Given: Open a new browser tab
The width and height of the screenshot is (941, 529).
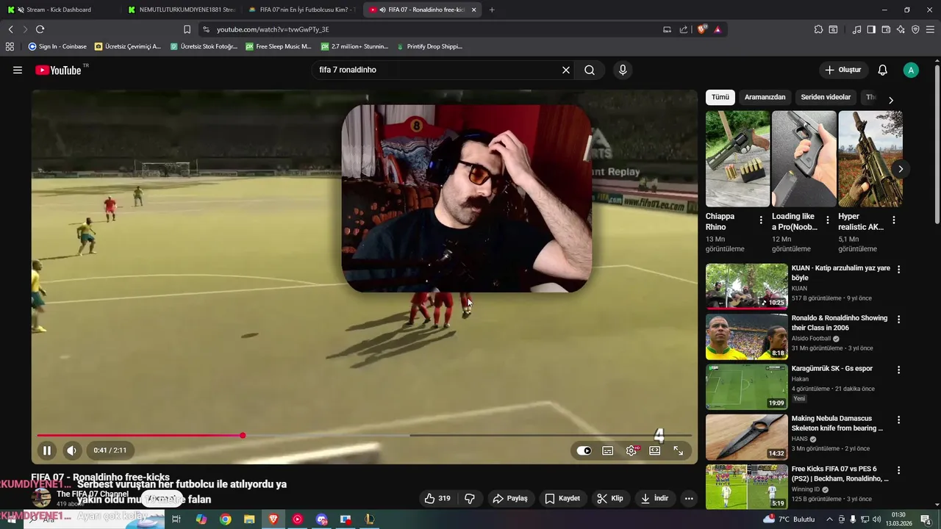Looking at the screenshot, I should [x=492, y=10].
